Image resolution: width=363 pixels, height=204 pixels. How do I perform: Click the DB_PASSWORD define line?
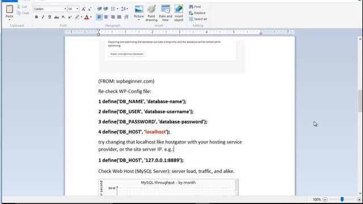(x=153, y=122)
